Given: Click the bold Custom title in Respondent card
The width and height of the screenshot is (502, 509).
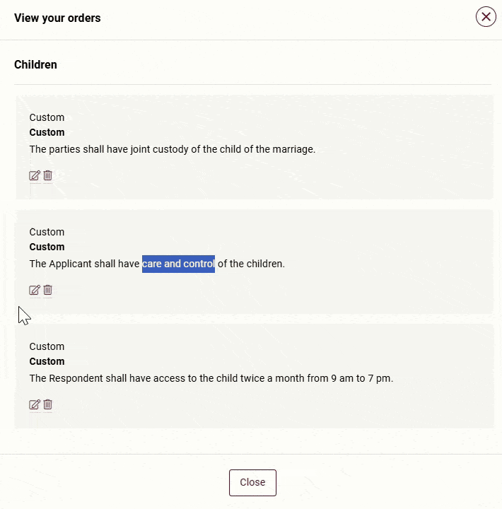Looking at the screenshot, I should 47,362.
